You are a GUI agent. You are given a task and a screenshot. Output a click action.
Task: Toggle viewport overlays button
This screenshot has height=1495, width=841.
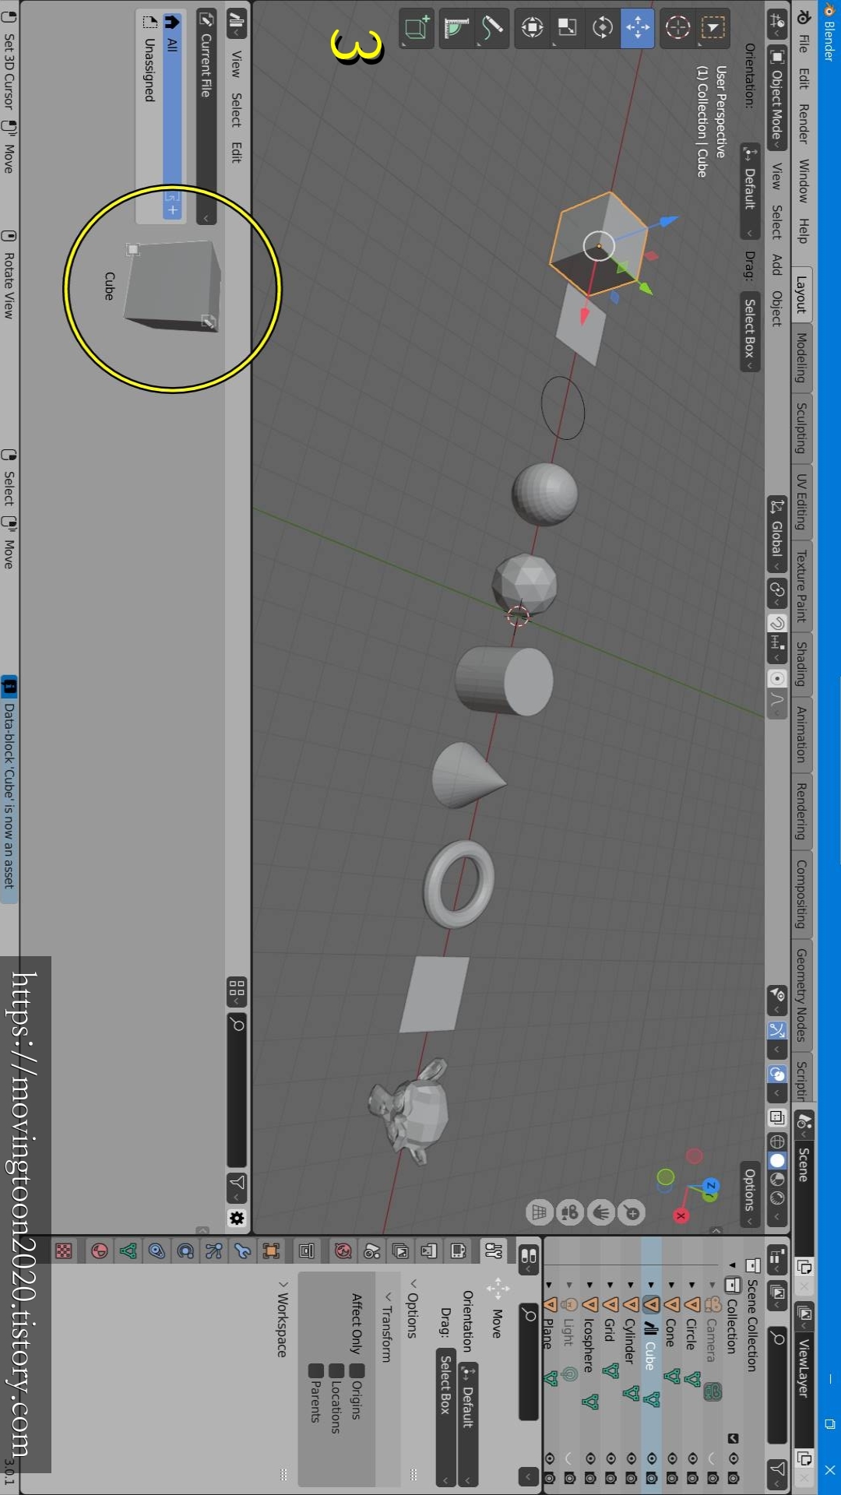(x=777, y=1075)
